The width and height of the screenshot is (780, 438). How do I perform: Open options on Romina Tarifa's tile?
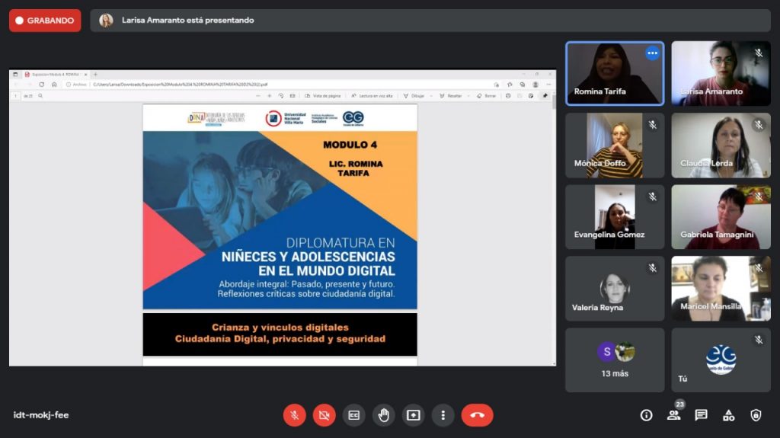tap(652, 53)
